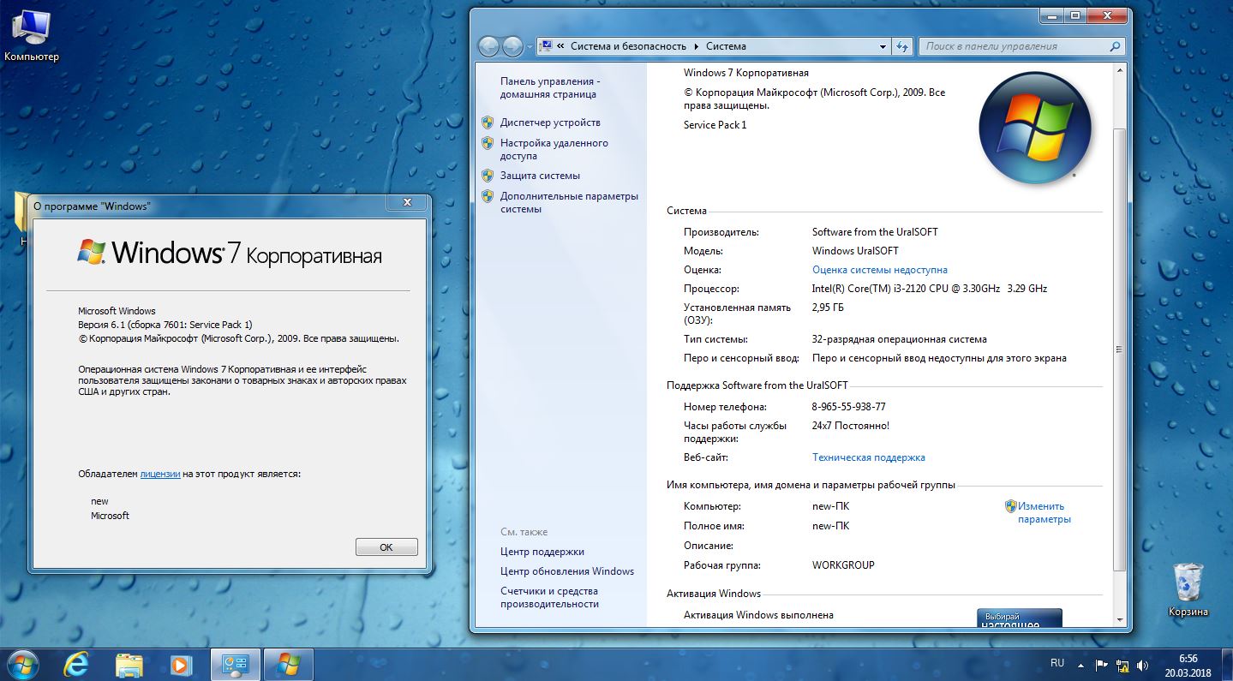
Task: Switch to the Control Panel taskbar button
Action: point(235,665)
